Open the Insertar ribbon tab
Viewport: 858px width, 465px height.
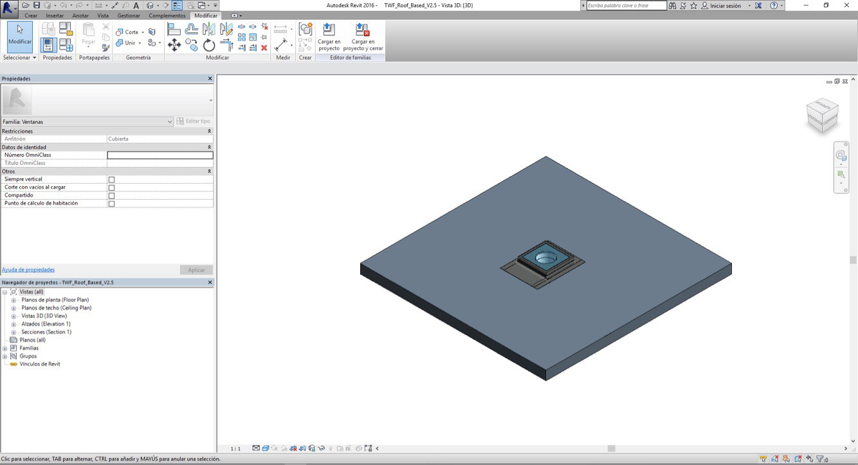[55, 15]
